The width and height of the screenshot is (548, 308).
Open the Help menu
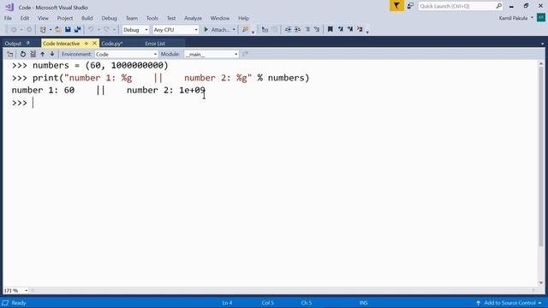pyautogui.click(x=243, y=18)
